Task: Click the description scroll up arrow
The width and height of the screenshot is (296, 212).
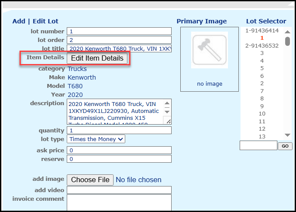Action: [167, 103]
